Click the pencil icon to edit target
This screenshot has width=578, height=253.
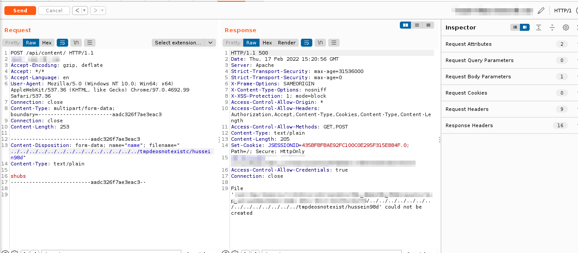541,11
